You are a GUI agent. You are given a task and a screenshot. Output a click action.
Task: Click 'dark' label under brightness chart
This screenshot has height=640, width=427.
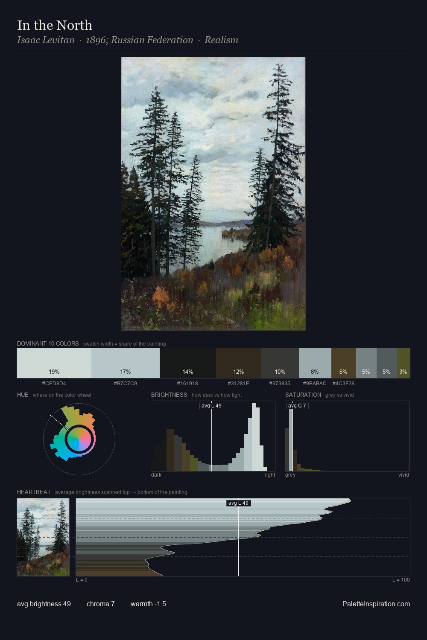[156, 475]
